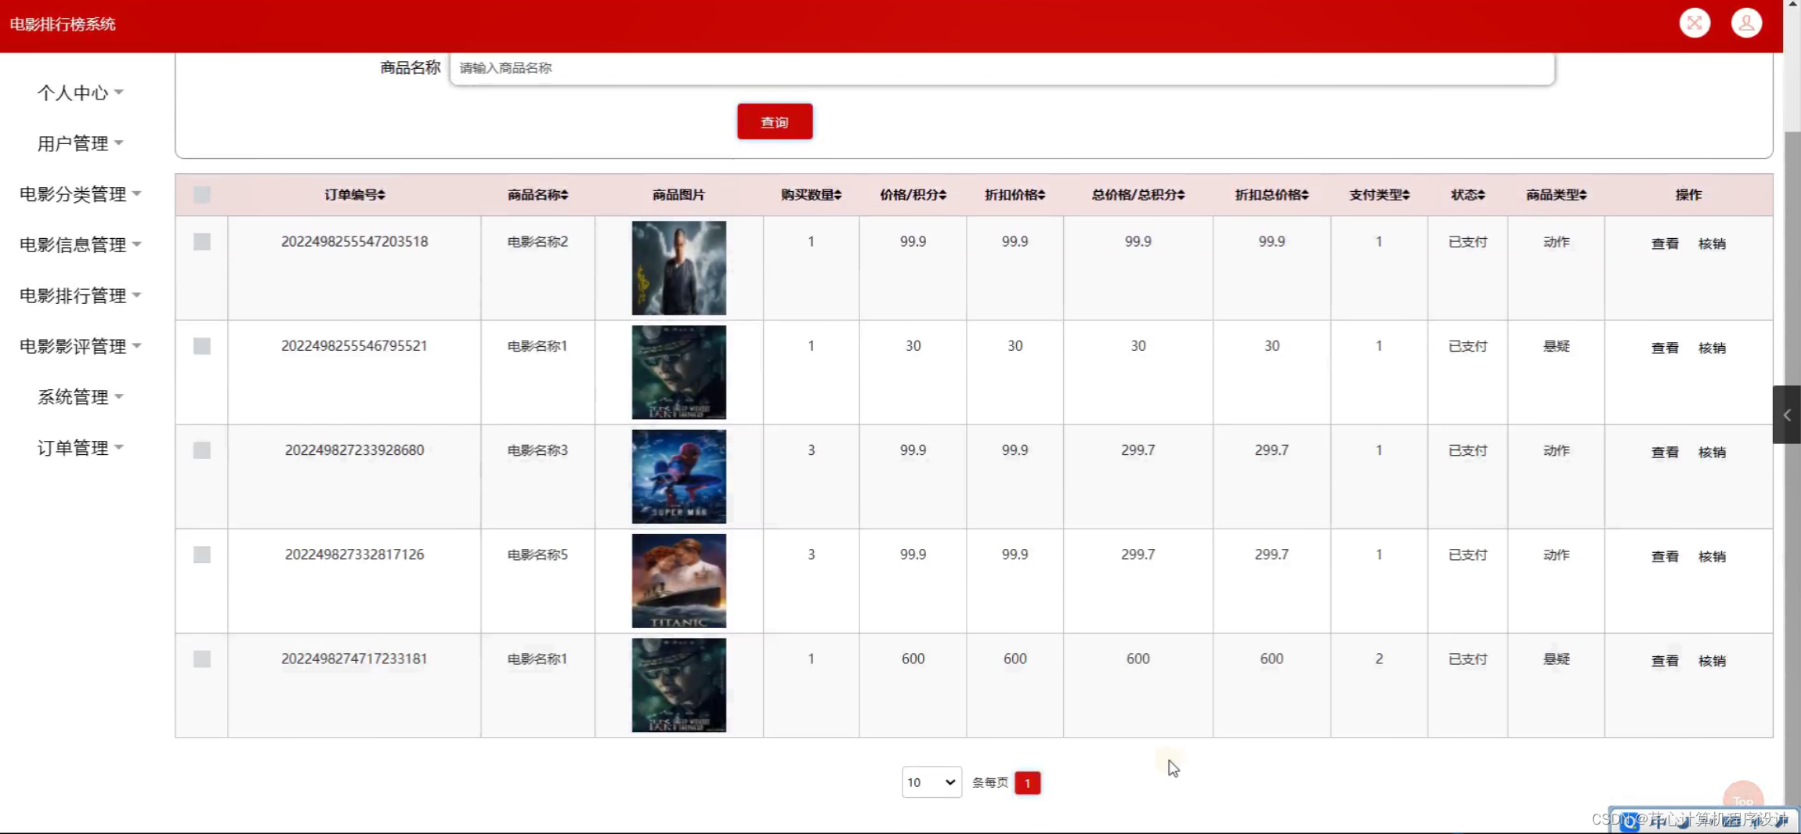Open the per-page count dropdown showing 10
Viewport: 1801px width, 834px height.
(931, 782)
